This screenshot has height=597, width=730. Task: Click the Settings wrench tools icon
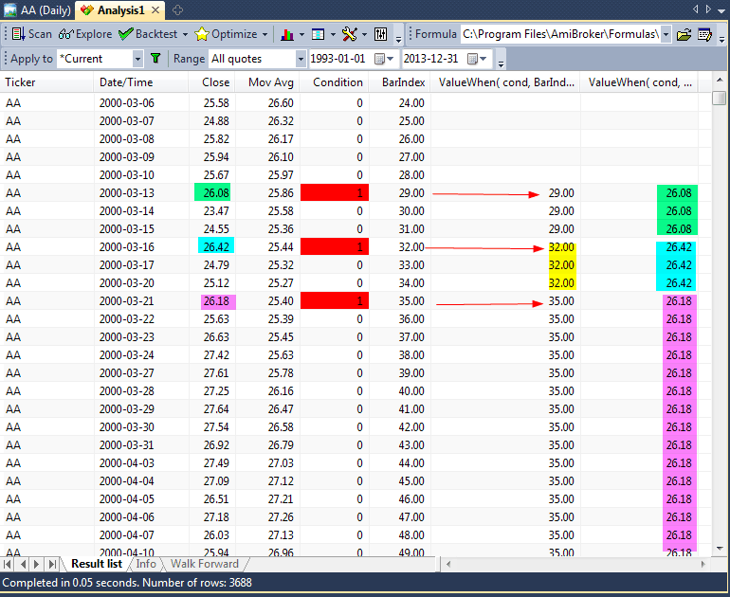[349, 34]
